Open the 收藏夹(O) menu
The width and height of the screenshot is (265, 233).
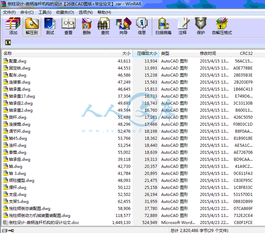click(x=65, y=12)
